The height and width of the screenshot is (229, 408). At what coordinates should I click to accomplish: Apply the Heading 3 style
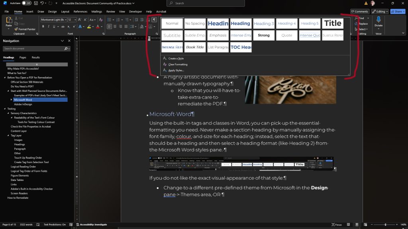click(264, 23)
